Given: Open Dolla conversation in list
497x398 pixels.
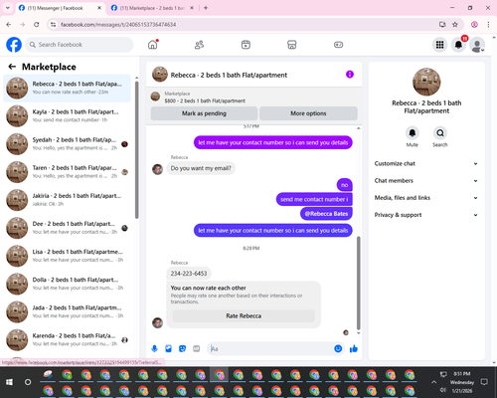Looking at the screenshot, I should coord(68,284).
